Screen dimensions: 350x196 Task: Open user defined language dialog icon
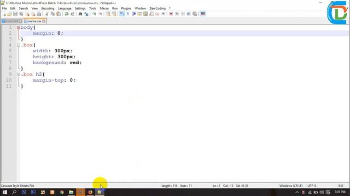pos(139,14)
